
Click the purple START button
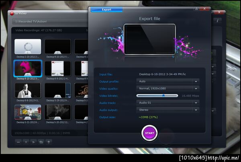pos(149,133)
